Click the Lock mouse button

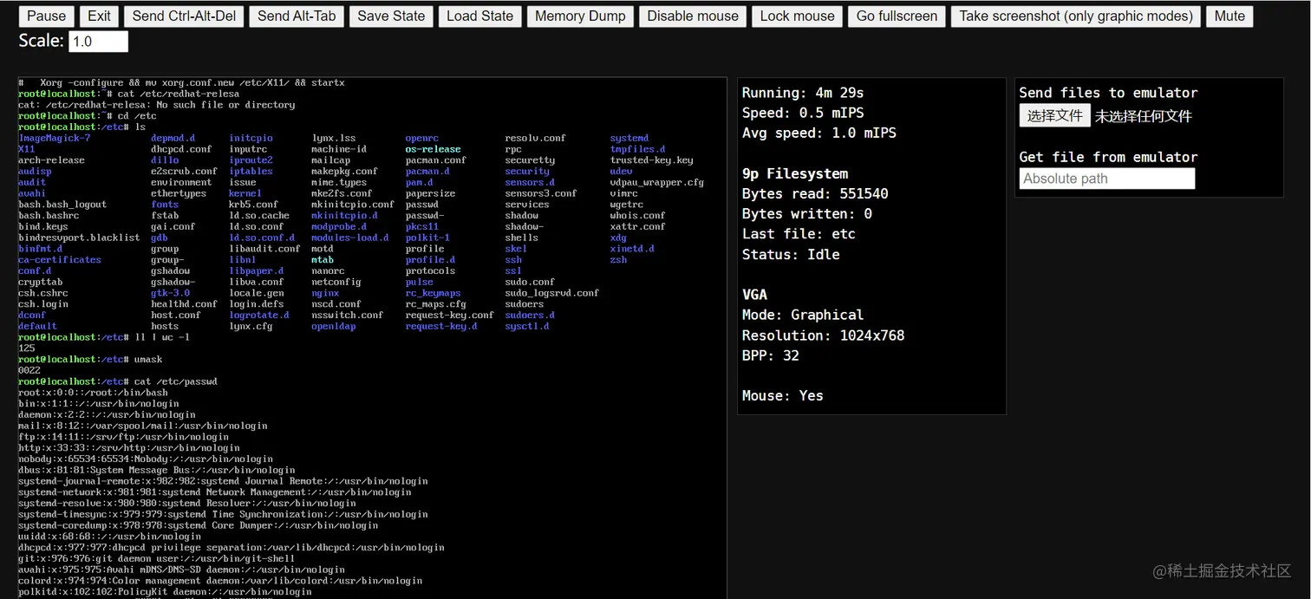[x=797, y=16]
